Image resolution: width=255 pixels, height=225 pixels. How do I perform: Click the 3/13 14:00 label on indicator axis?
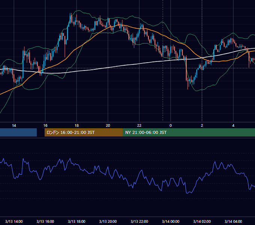[14, 221]
